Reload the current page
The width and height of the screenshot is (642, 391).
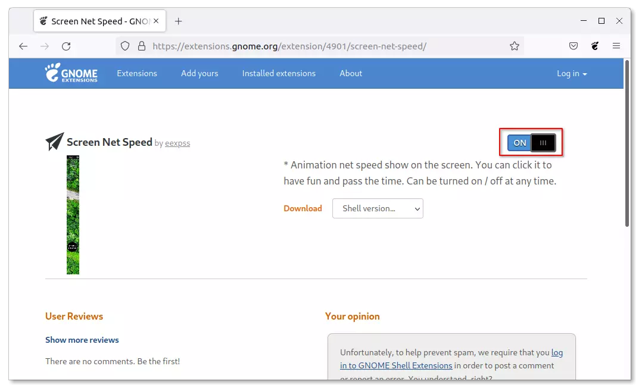coord(66,46)
